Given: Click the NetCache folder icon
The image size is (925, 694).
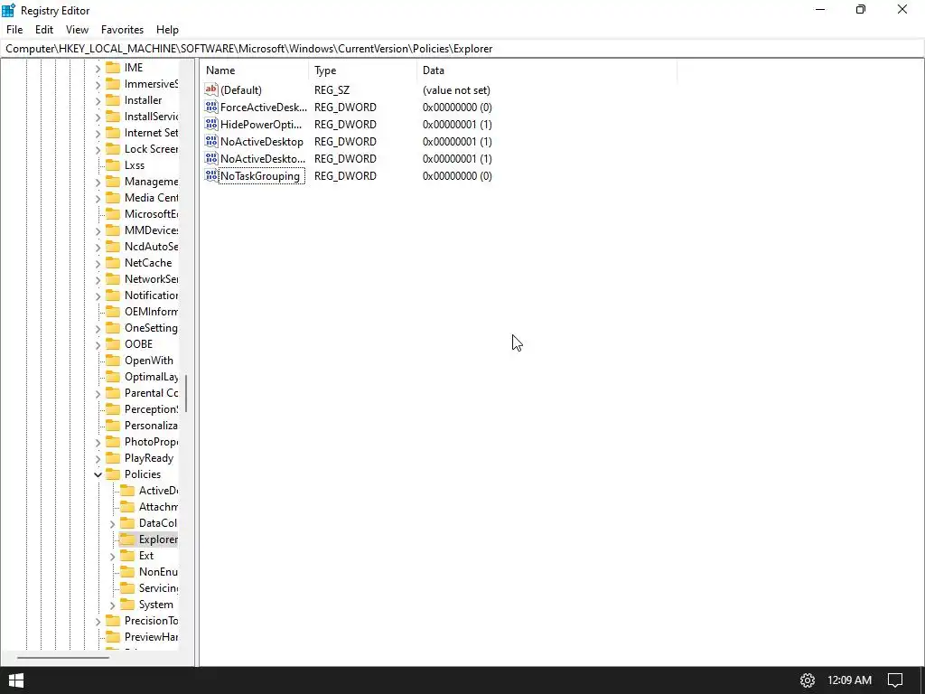Looking at the screenshot, I should point(113,263).
